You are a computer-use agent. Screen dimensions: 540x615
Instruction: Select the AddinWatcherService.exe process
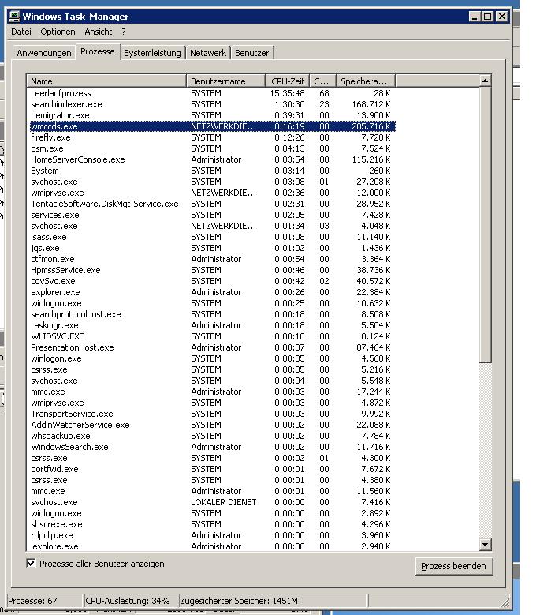[212, 425]
